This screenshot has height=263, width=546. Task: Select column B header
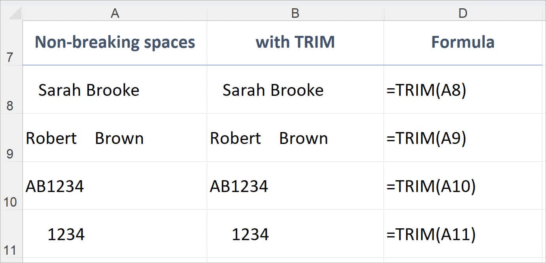click(295, 12)
